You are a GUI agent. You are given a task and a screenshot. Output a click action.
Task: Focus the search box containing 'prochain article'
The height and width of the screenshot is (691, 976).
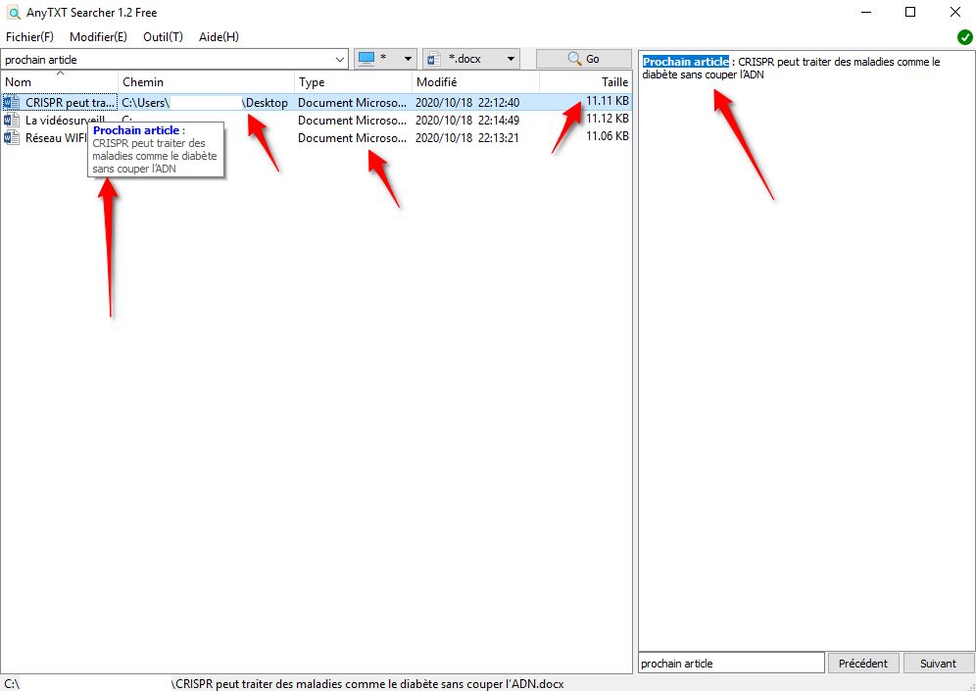(167, 60)
